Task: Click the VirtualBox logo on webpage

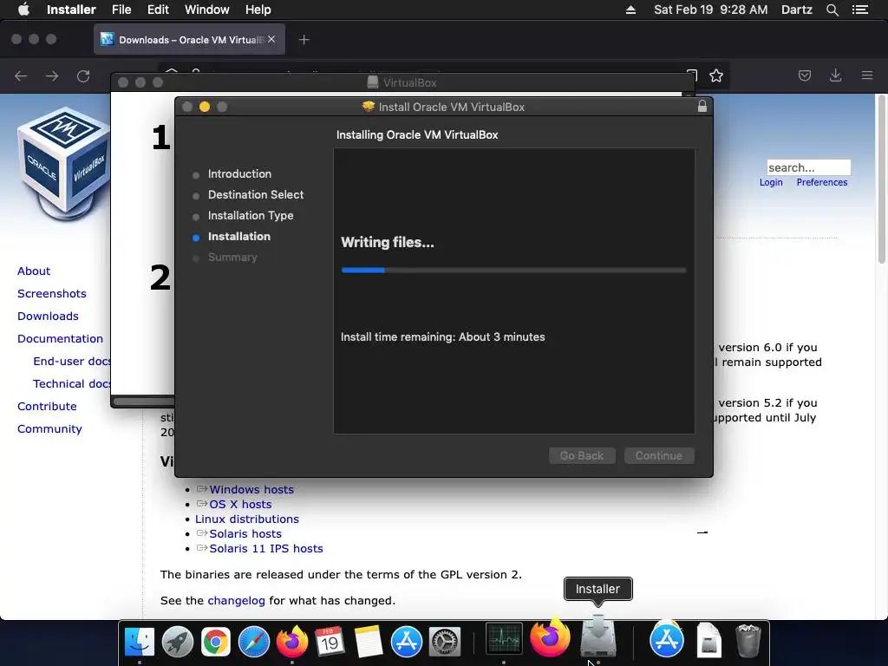Action: (x=63, y=164)
